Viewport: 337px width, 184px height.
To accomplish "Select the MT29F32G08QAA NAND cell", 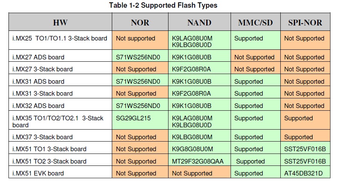I will (197, 161).
